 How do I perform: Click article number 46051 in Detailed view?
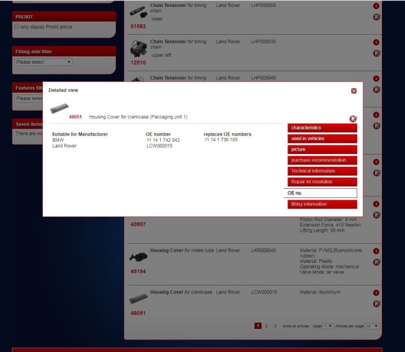pos(75,117)
